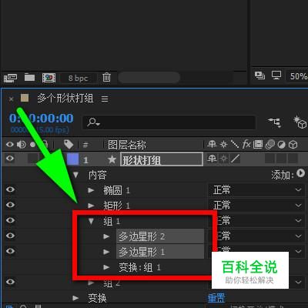
Task: Hide the 形状打组 layer
Action: point(10,159)
